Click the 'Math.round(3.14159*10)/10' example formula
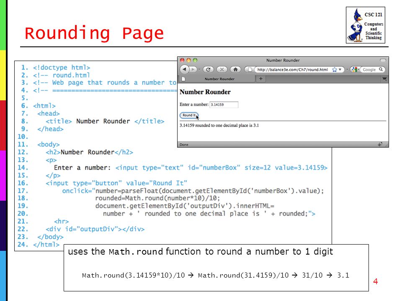Image resolution: width=402 pixels, height=301 pixels. coord(133,275)
